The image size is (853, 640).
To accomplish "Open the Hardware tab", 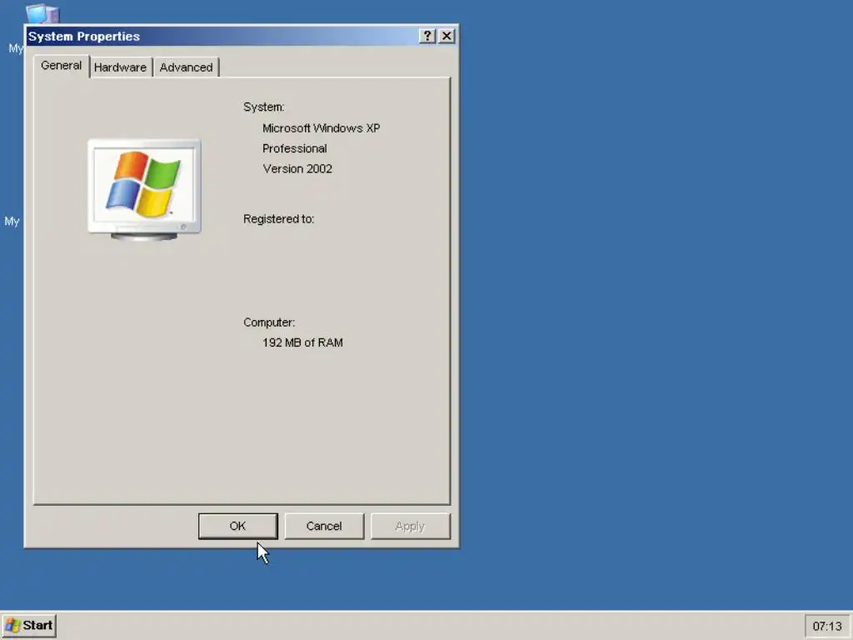I will [120, 67].
